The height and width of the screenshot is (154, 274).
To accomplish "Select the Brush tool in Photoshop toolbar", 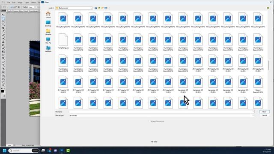I will tap(3, 38).
